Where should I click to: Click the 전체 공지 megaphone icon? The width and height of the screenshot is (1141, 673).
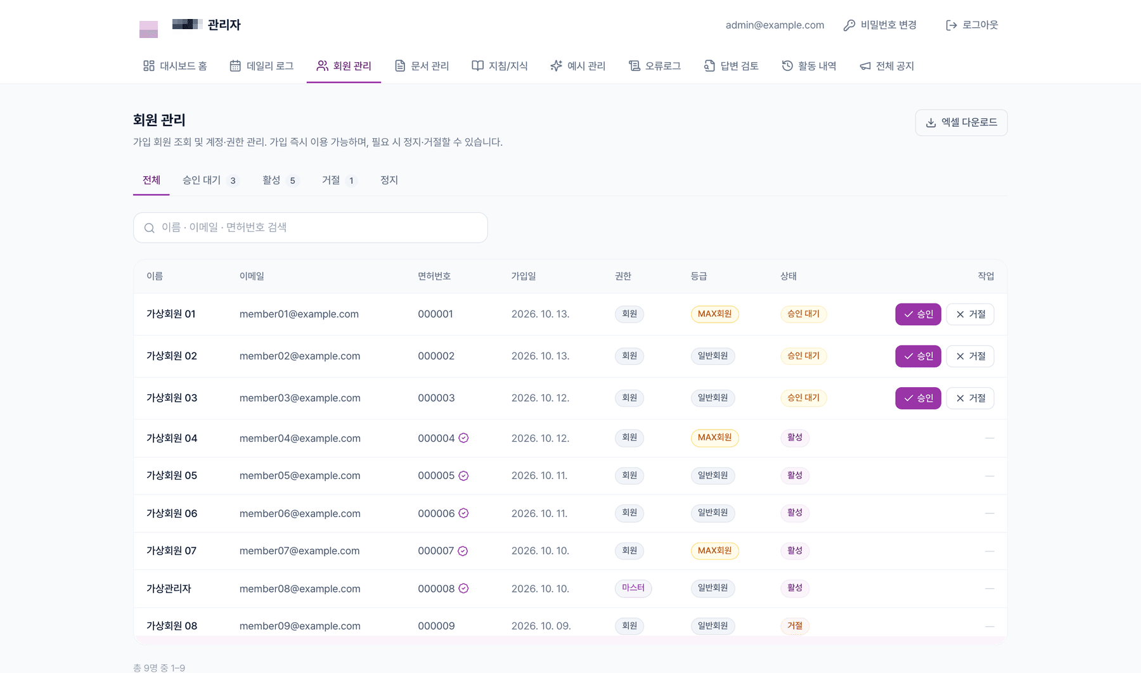[865, 66]
